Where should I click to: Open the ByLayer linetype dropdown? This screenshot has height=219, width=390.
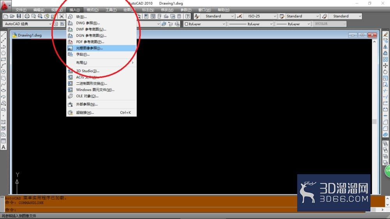(x=271, y=24)
